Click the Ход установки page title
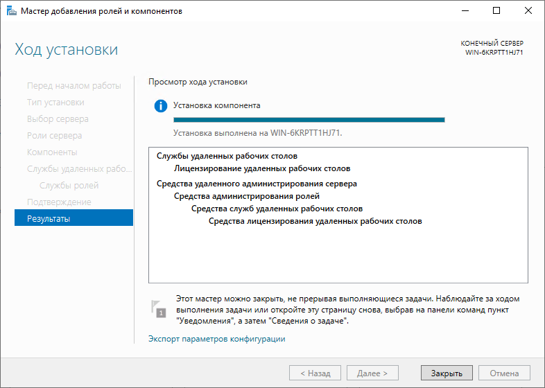Viewport: 545px width, 388px height. pos(67,49)
